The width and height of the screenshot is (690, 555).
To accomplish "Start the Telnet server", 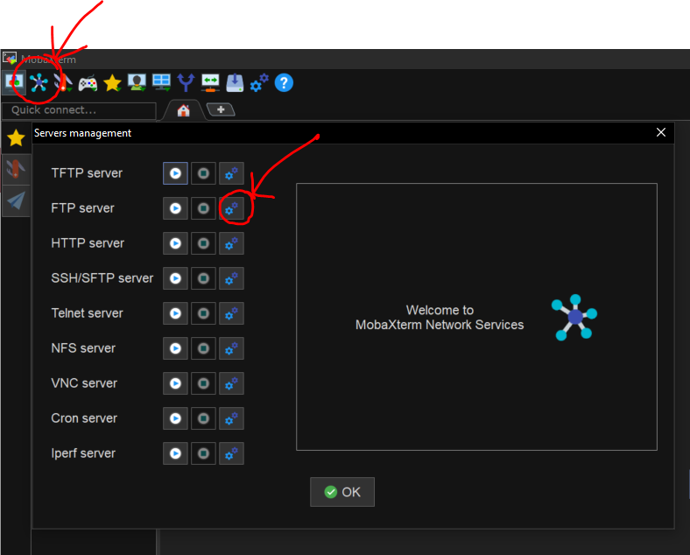I will click(175, 313).
